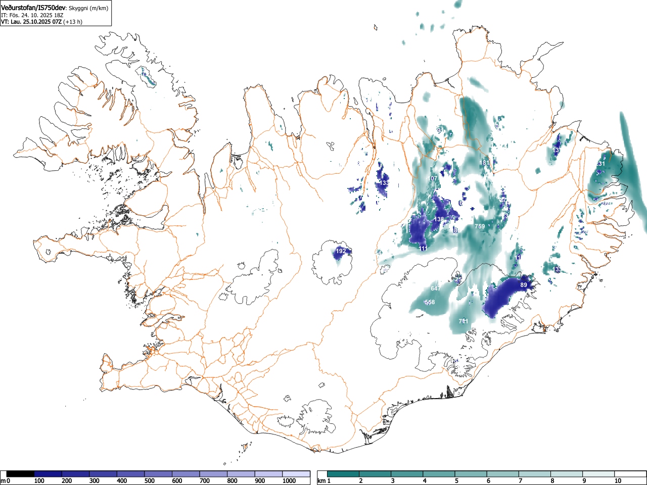Click the 400–500 m legend swatch
This screenshot has height=485, width=647.
click(x=130, y=474)
